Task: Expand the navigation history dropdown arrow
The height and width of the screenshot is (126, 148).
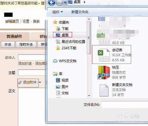Action: click(x=65, y=3)
